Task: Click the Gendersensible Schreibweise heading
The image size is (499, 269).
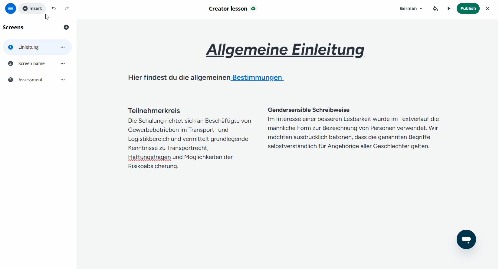Action: click(309, 110)
